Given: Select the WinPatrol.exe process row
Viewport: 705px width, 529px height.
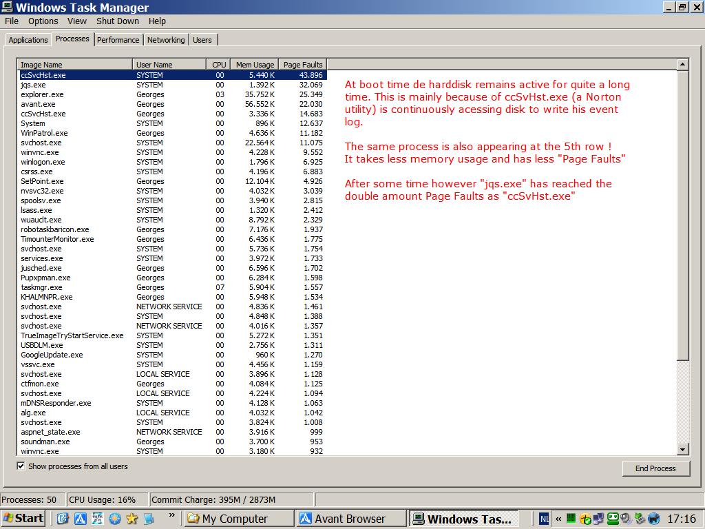Looking at the screenshot, I should (172, 133).
